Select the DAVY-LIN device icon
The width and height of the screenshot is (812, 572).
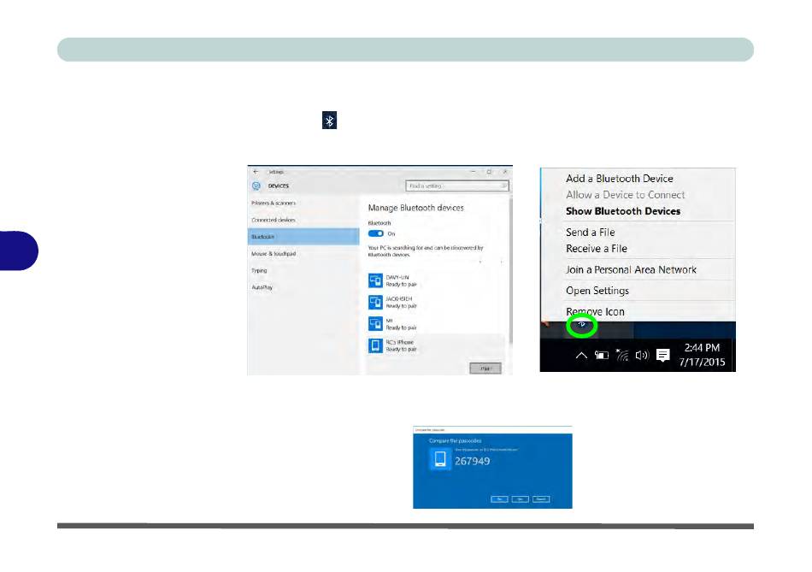pyautogui.click(x=375, y=280)
